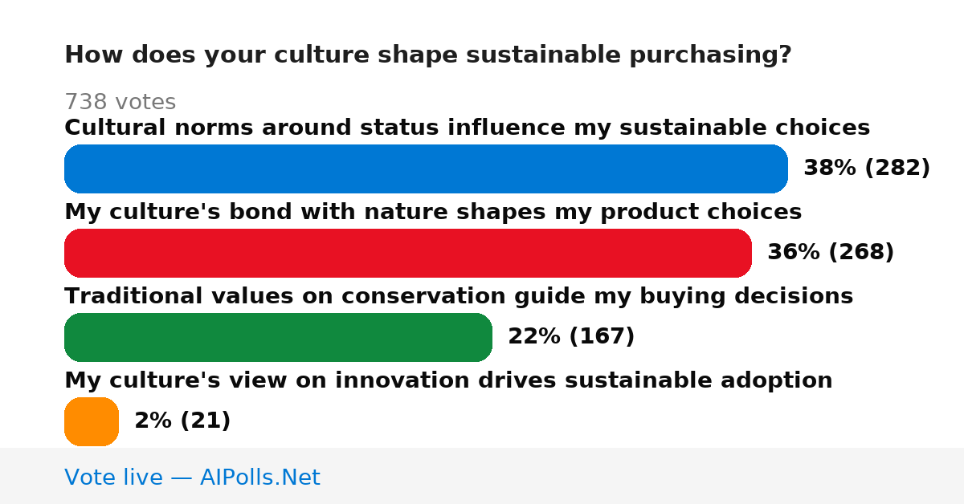Image resolution: width=964 pixels, height=504 pixels.
Task: Click the gray footer bar area
Action: (482, 476)
